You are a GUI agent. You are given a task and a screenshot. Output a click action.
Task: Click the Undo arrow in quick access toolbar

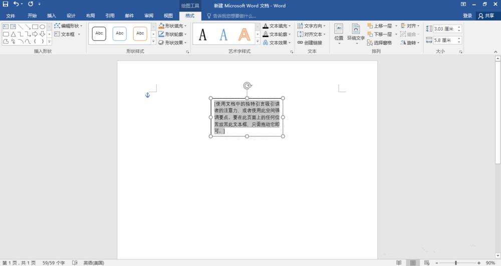click(16, 4)
